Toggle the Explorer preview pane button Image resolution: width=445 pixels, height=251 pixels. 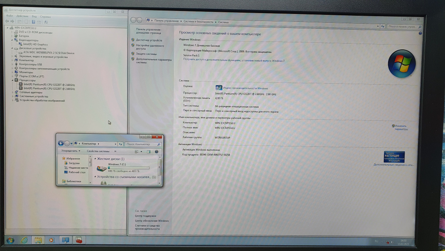pos(149,152)
